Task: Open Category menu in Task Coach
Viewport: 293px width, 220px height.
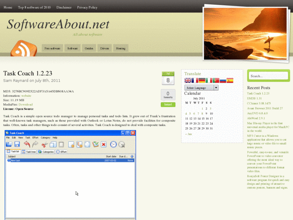Action: [46, 137]
